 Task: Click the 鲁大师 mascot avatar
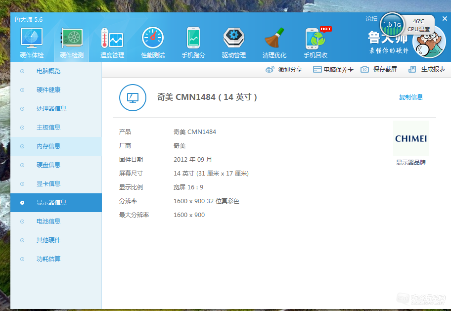tap(429, 43)
